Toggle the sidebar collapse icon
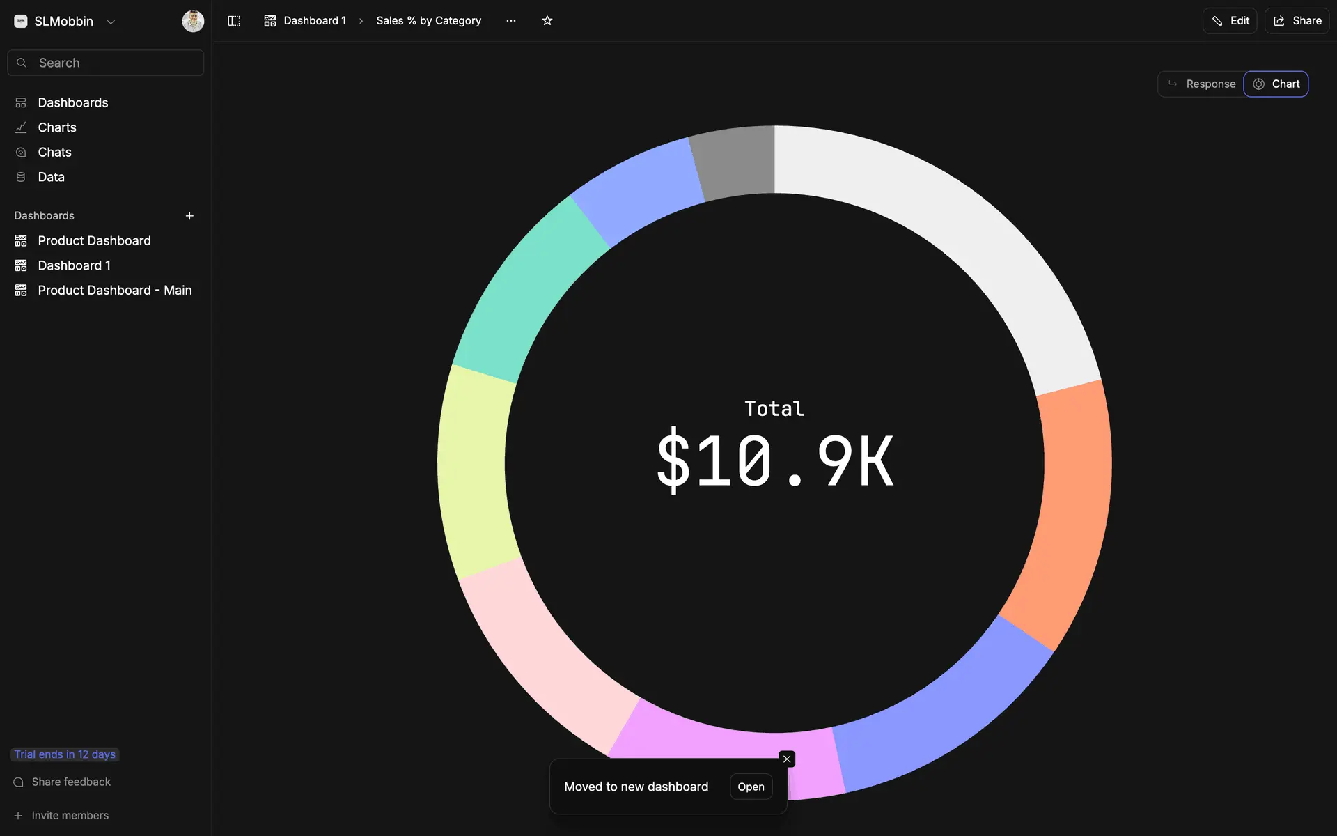1337x836 pixels. [234, 21]
